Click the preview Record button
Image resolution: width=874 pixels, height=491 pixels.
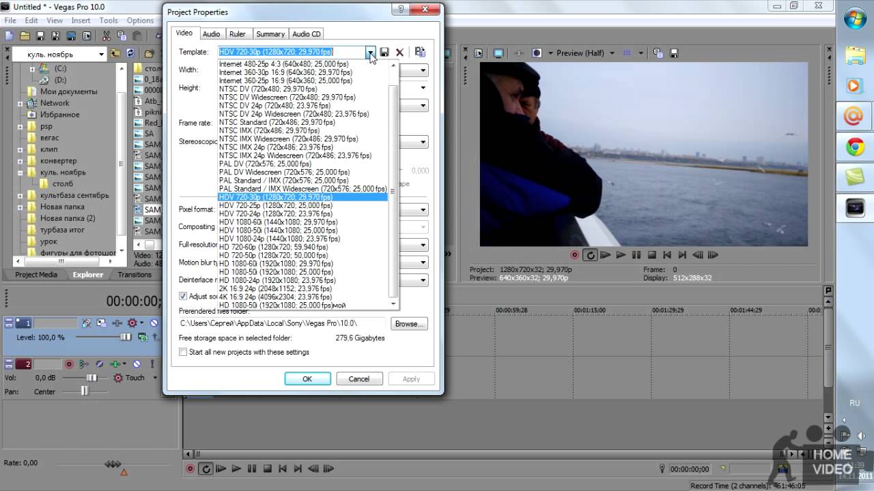coord(575,255)
